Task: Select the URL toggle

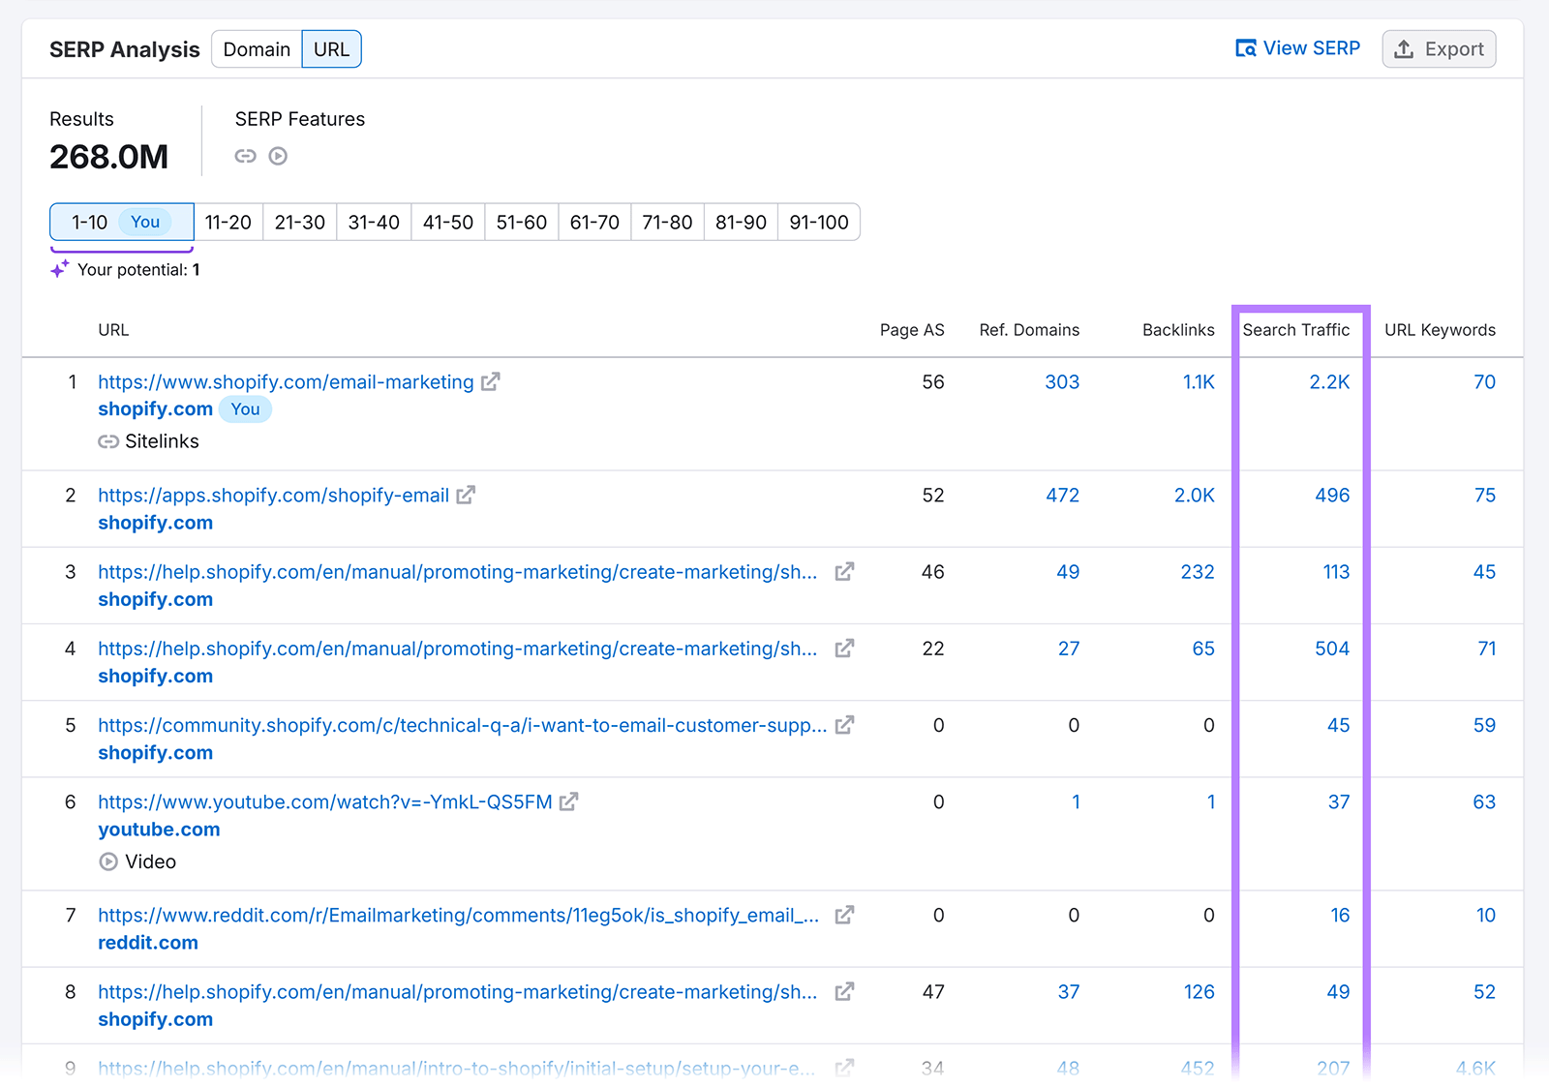Action: tap(331, 48)
